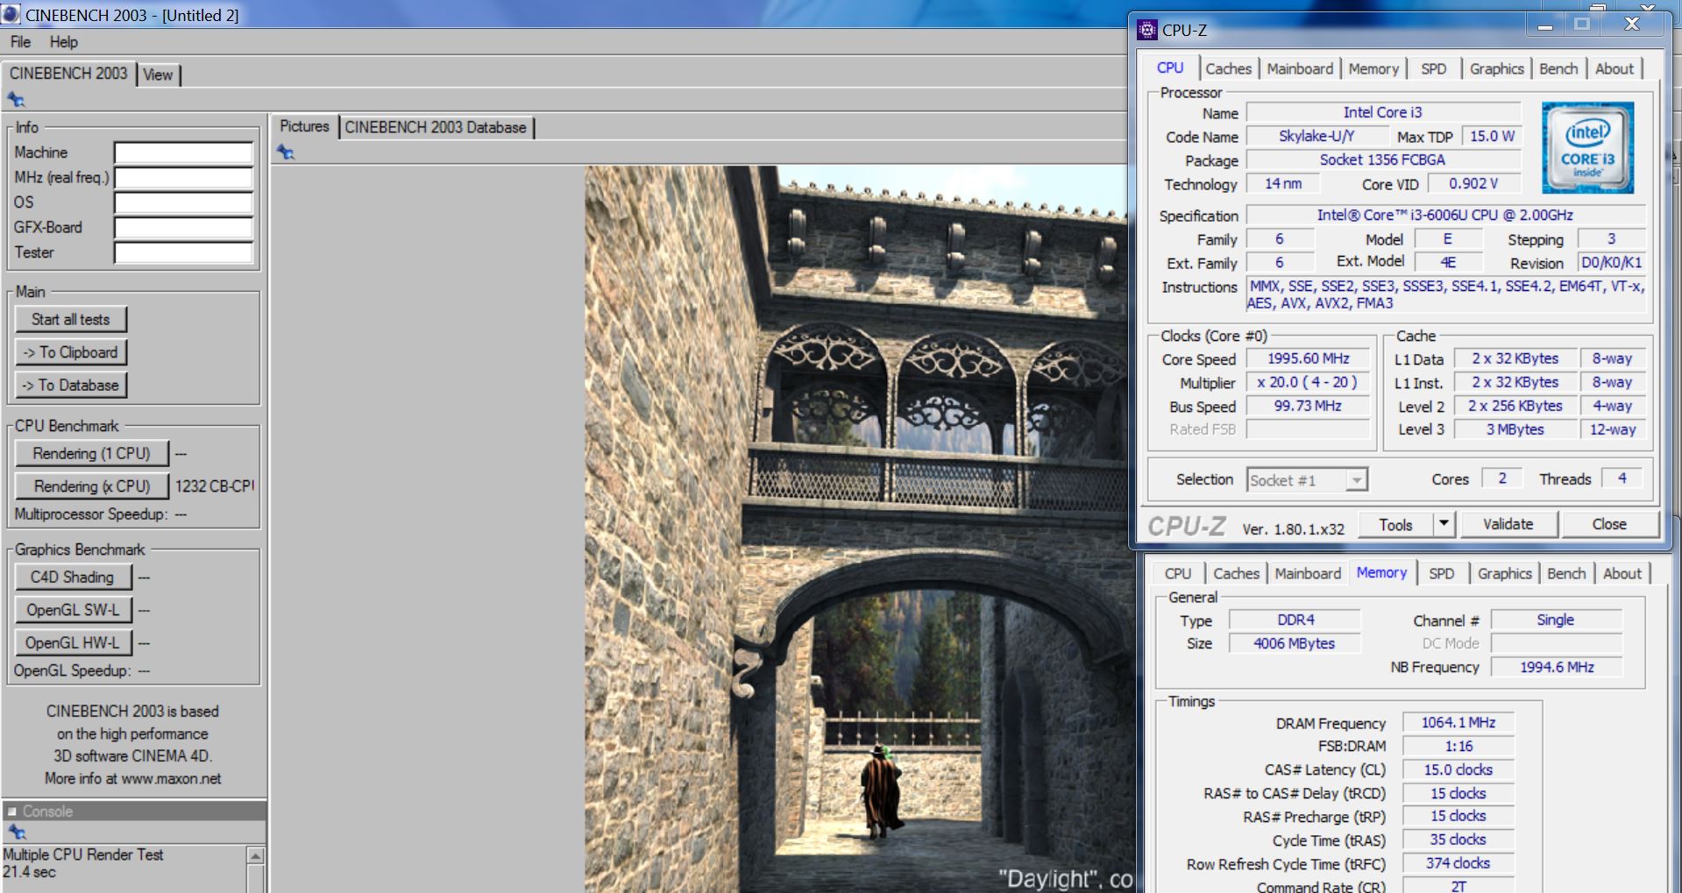Open the Mainboard tab in top CPU-Z window
1682x893 pixels.
click(1300, 68)
